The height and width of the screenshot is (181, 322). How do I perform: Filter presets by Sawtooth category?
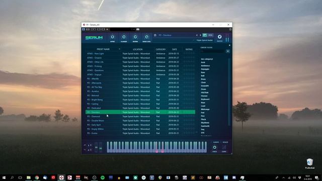coord(205,126)
